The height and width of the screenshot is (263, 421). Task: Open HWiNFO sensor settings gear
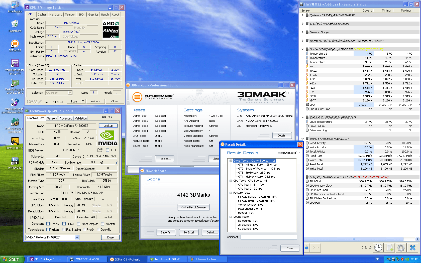tap(401, 248)
